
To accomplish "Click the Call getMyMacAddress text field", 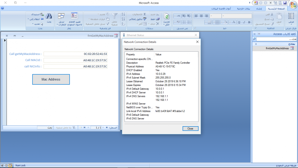I will coord(75,54).
